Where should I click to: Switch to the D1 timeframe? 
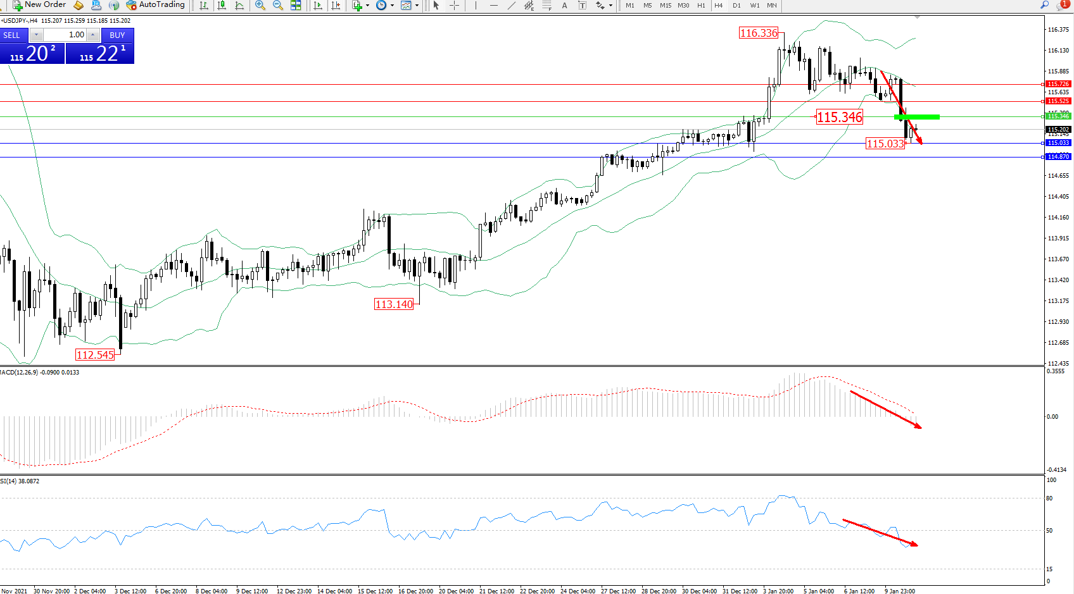pos(736,5)
